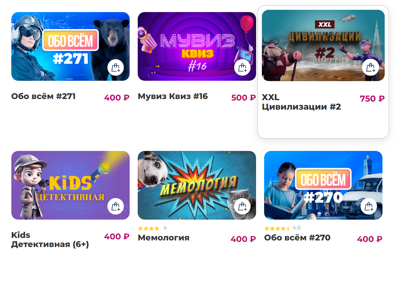Click the Мемология star rating
Screen dimensions: 400x281
pyautogui.click(x=152, y=228)
